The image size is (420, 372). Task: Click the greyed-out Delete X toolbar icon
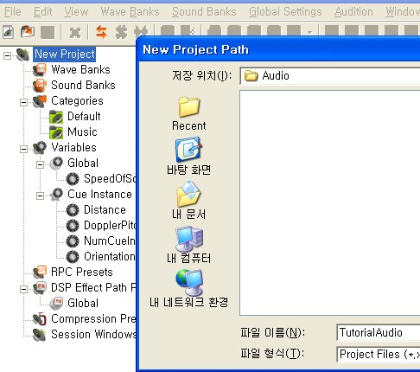coord(75,33)
